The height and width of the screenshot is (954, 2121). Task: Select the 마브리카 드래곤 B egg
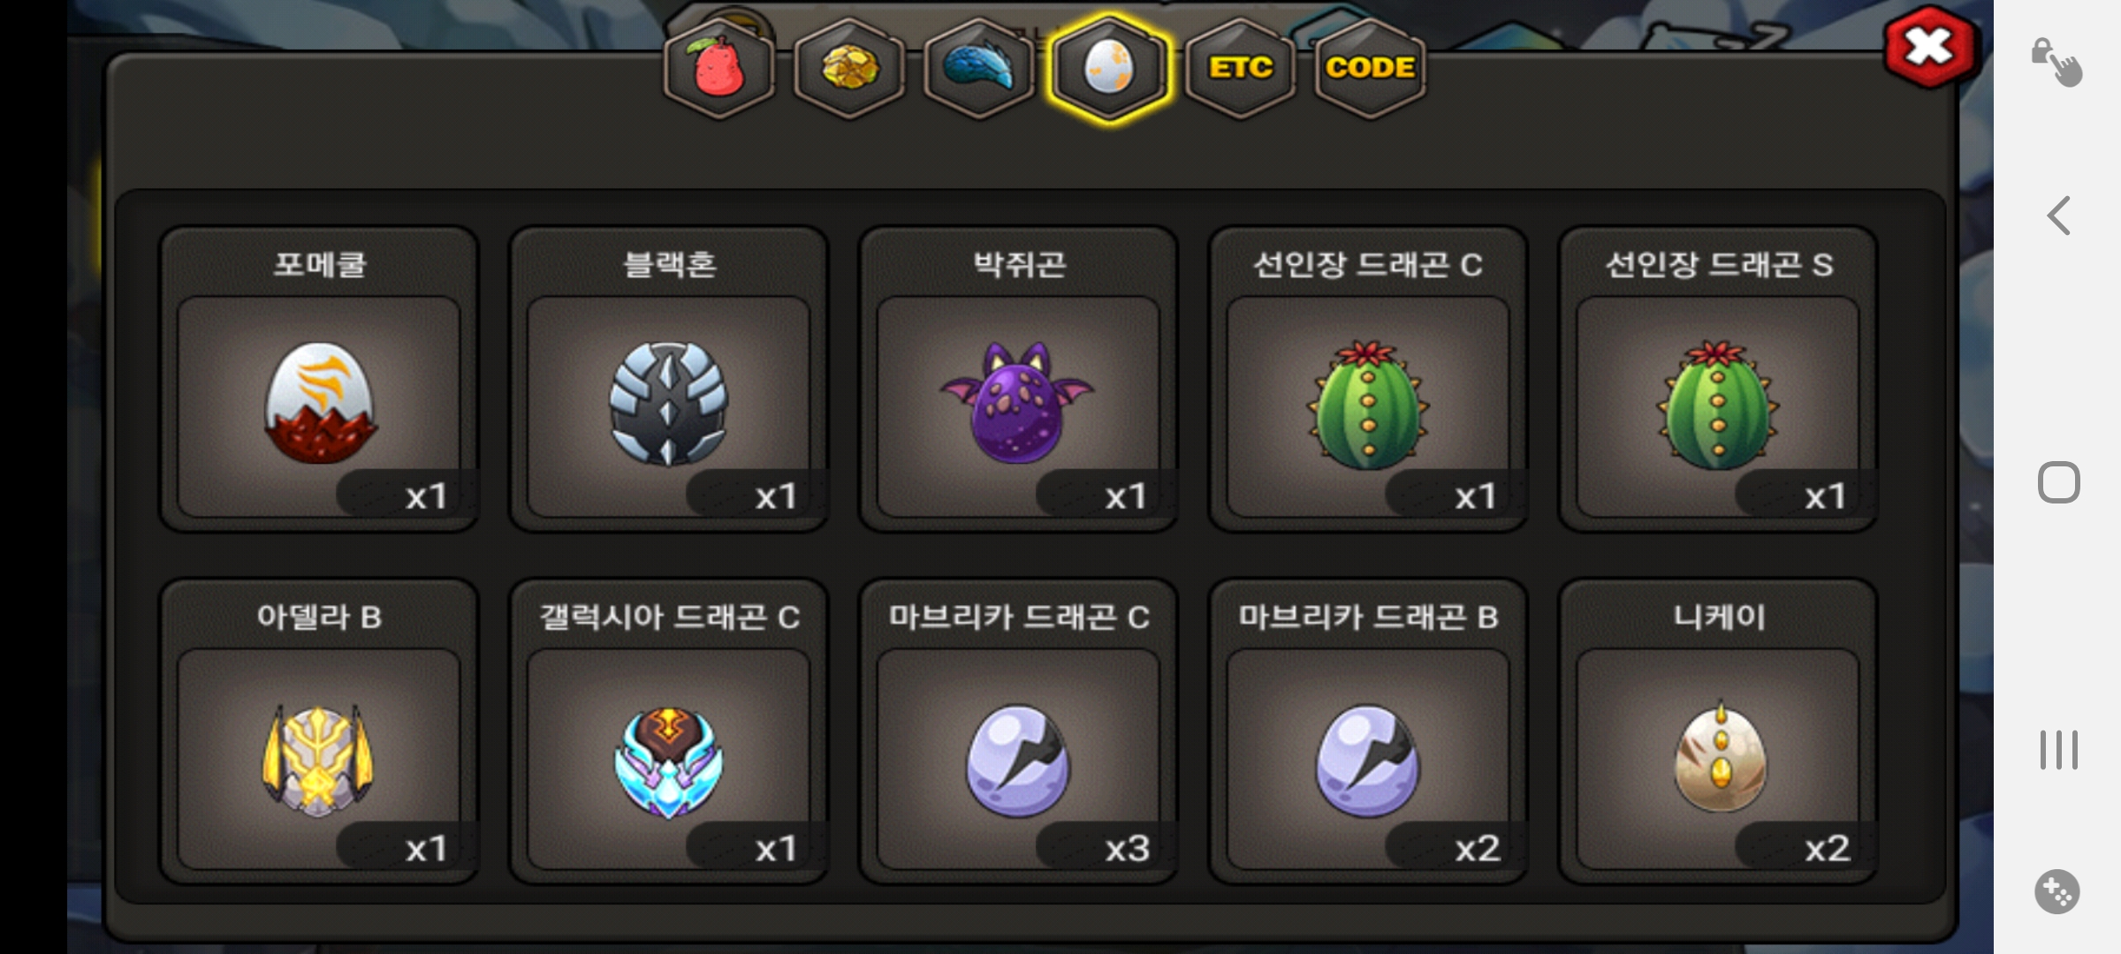click(1368, 731)
